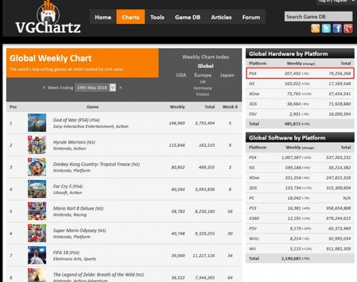Click the Total column header in games chart

(x=209, y=106)
